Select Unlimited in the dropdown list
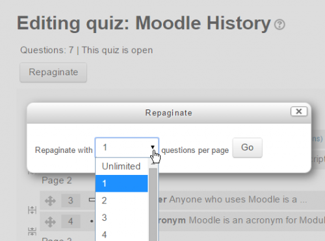 click(x=122, y=166)
